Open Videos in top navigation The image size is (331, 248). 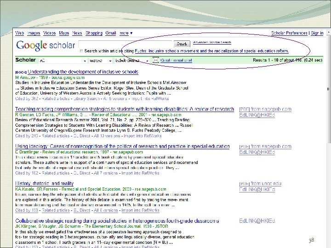pyautogui.click(x=49, y=33)
